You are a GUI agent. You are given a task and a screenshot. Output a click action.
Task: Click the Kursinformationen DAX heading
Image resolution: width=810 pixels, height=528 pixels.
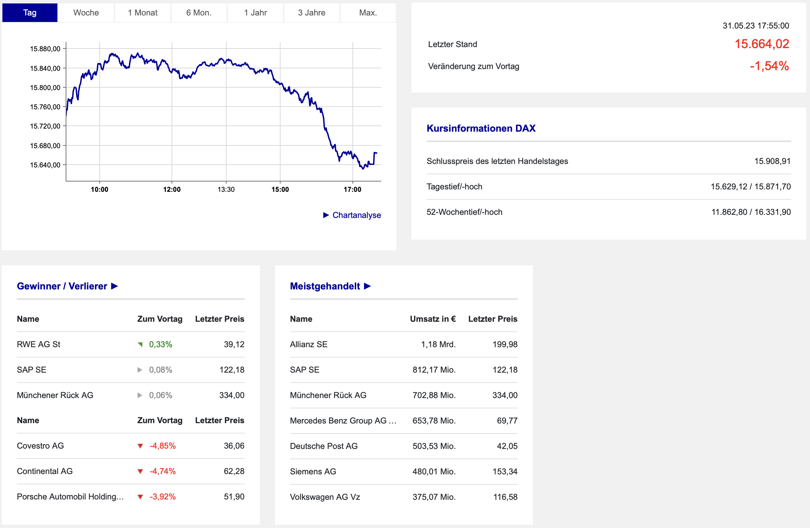(481, 128)
